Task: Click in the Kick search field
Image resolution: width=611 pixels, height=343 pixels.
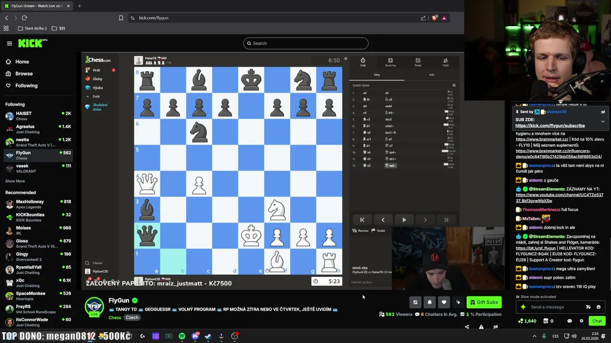Action: click(x=305, y=43)
